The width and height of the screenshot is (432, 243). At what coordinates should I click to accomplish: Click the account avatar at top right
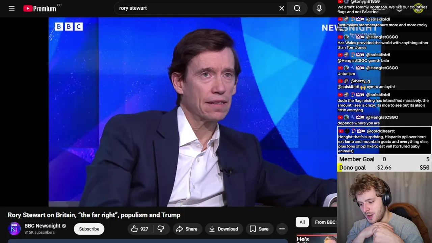(418, 8)
